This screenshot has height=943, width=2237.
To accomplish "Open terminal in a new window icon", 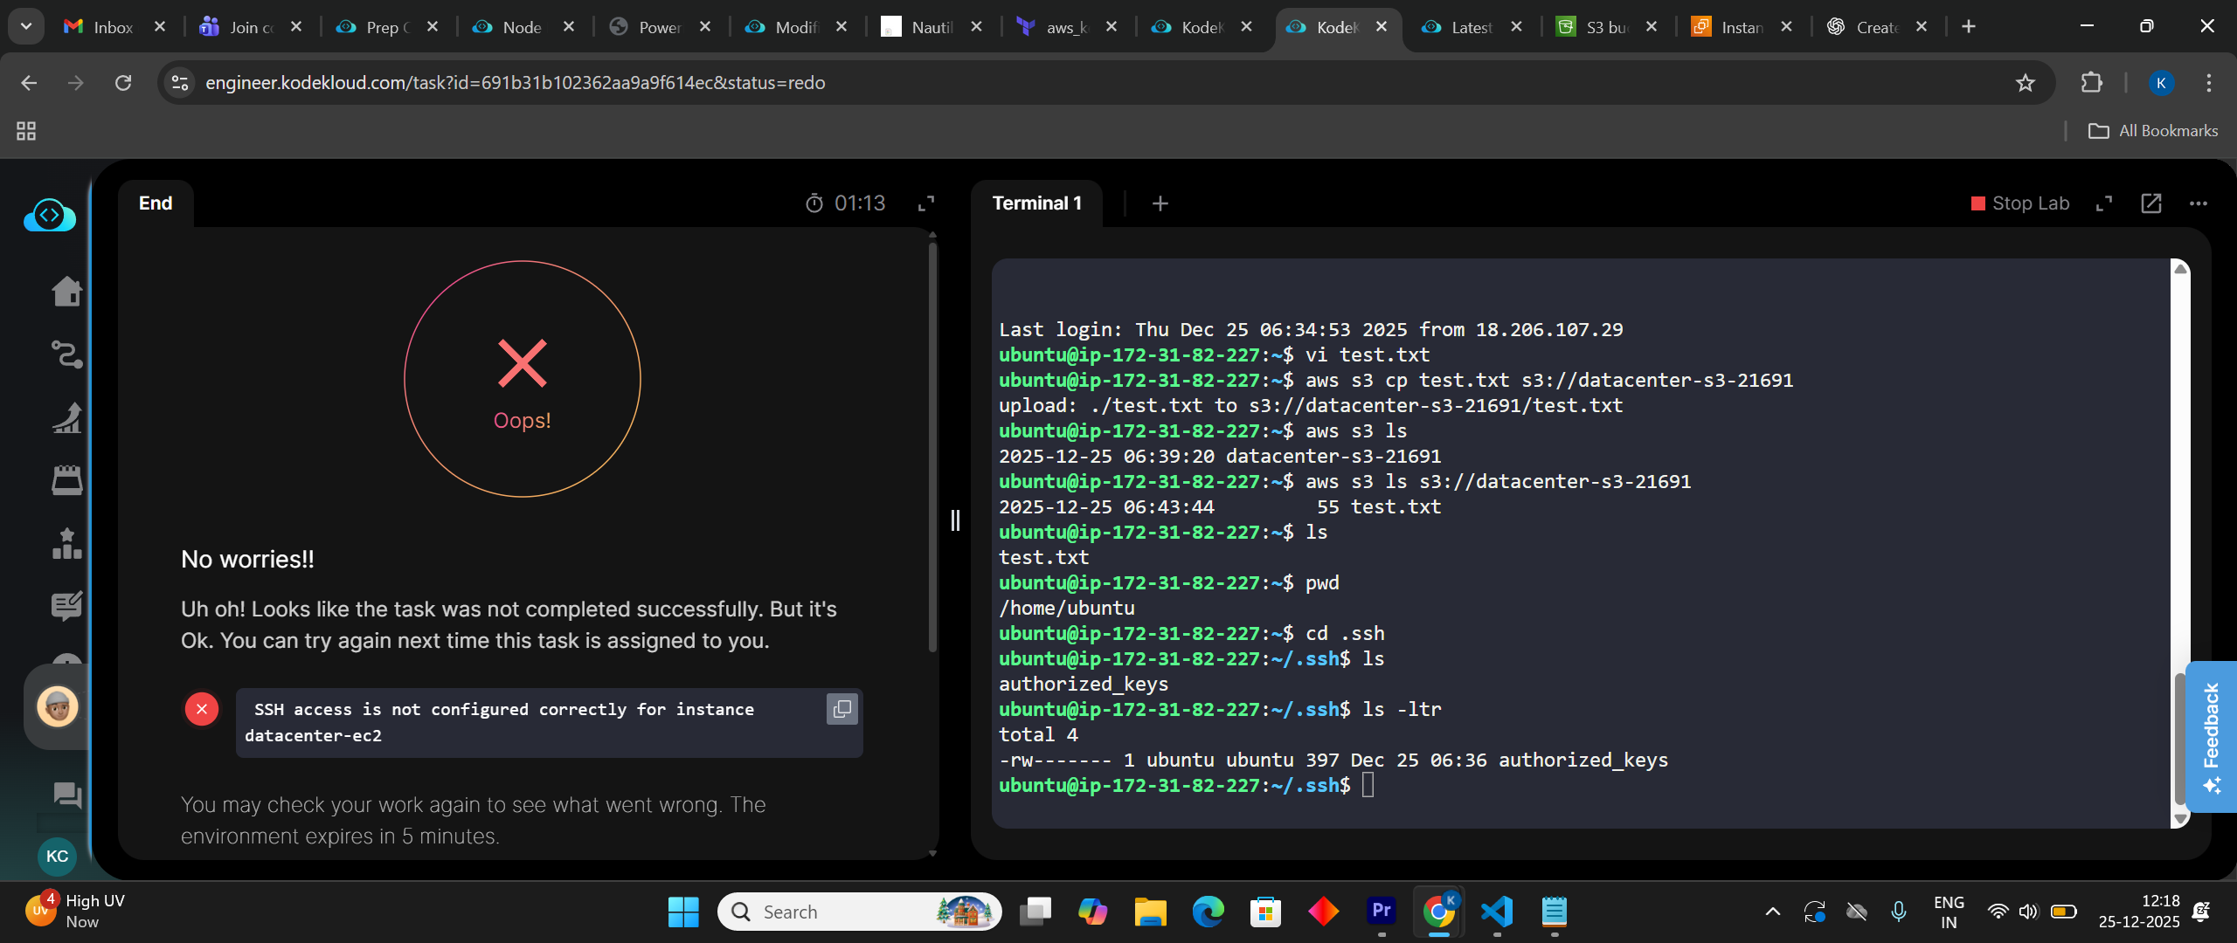I will tap(2150, 203).
